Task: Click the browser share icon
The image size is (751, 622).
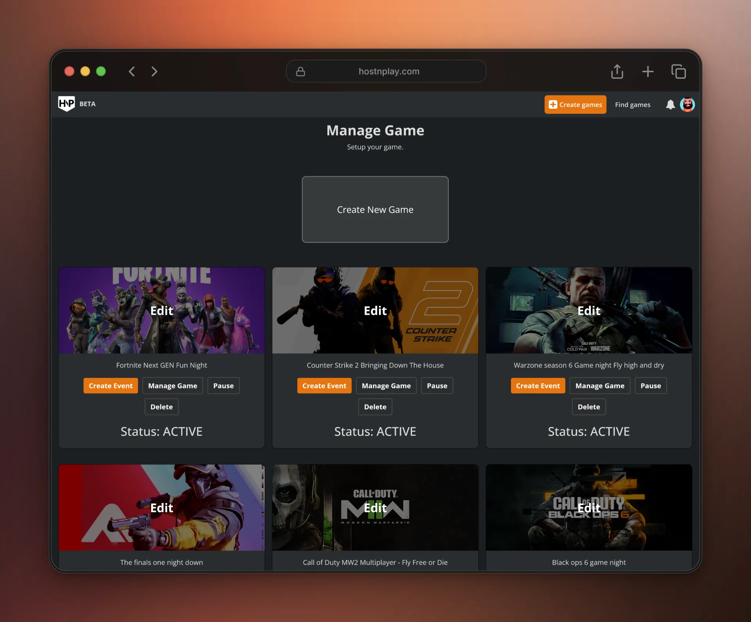Action: pos(617,72)
